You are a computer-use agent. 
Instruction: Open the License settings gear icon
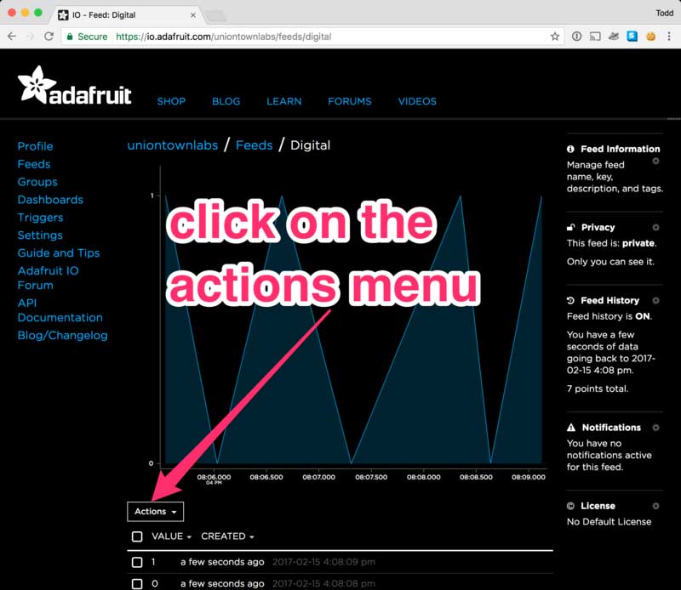655,506
